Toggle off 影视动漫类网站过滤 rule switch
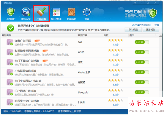Screen dimensions: 164x115 pos(142,52)
